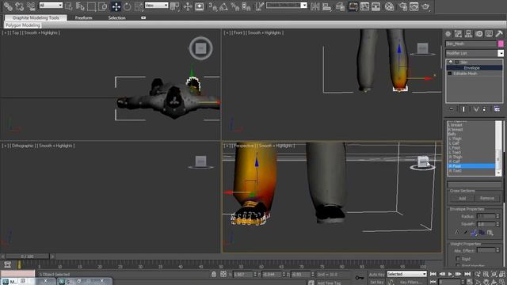This screenshot has height=285, width=507.
Task: Click the time slider 0 / 100 handle
Action: pyautogui.click(x=28, y=256)
